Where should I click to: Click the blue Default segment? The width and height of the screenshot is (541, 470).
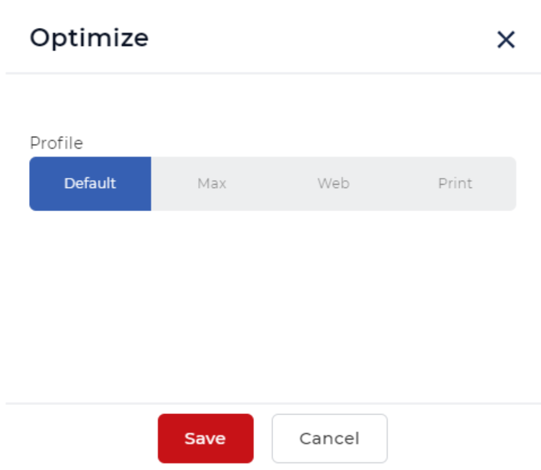(x=90, y=184)
